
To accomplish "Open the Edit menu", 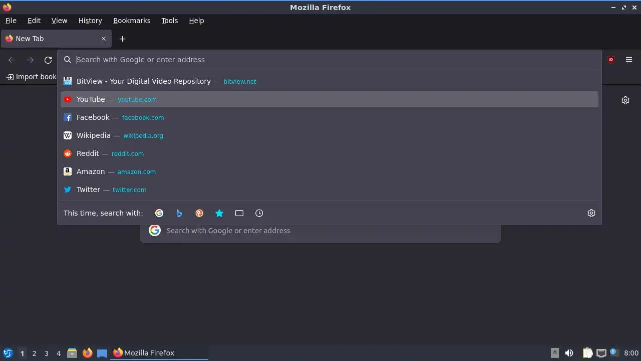I will click(x=34, y=21).
